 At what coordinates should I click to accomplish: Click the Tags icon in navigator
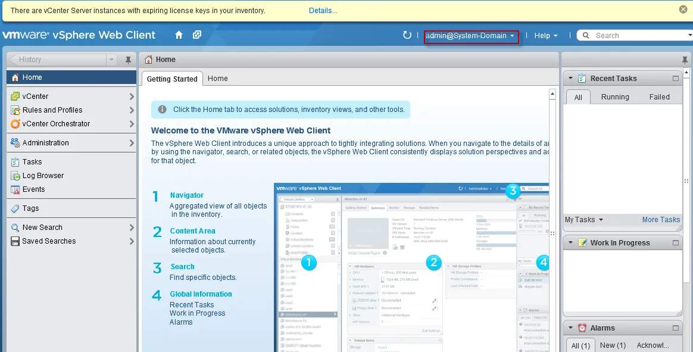(x=15, y=208)
